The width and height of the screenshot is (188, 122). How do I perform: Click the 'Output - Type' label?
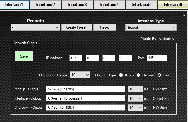(x=106, y=75)
